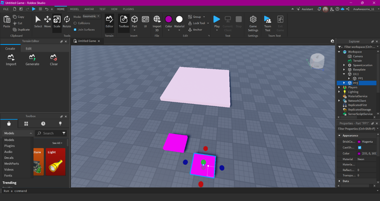Click the view selector cube

[x=317, y=61]
